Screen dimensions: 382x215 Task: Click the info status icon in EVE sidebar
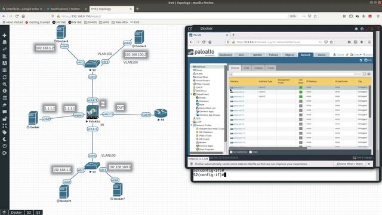(4, 91)
